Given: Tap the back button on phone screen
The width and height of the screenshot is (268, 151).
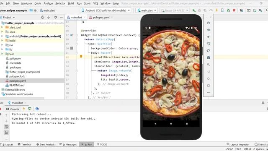Looking at the screenshot, I should 155,124.
